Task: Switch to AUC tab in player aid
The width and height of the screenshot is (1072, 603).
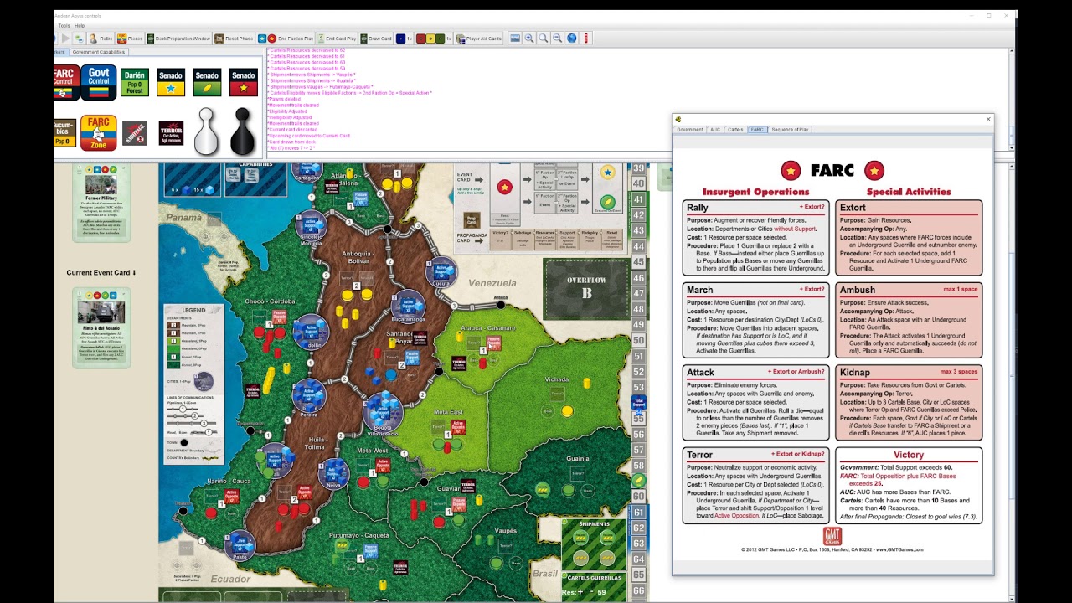Action: [x=715, y=130]
